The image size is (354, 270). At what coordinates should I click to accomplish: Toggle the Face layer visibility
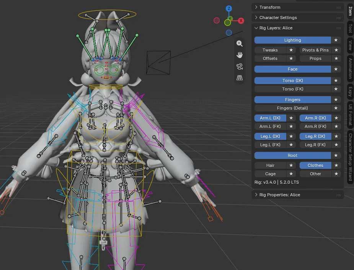pyautogui.click(x=293, y=69)
